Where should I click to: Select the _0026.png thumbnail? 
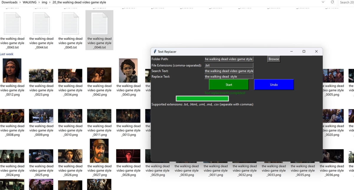click(x=71, y=156)
